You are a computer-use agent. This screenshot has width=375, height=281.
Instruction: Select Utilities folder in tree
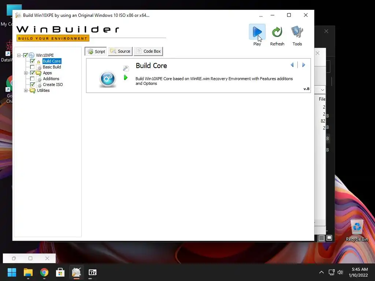point(43,90)
